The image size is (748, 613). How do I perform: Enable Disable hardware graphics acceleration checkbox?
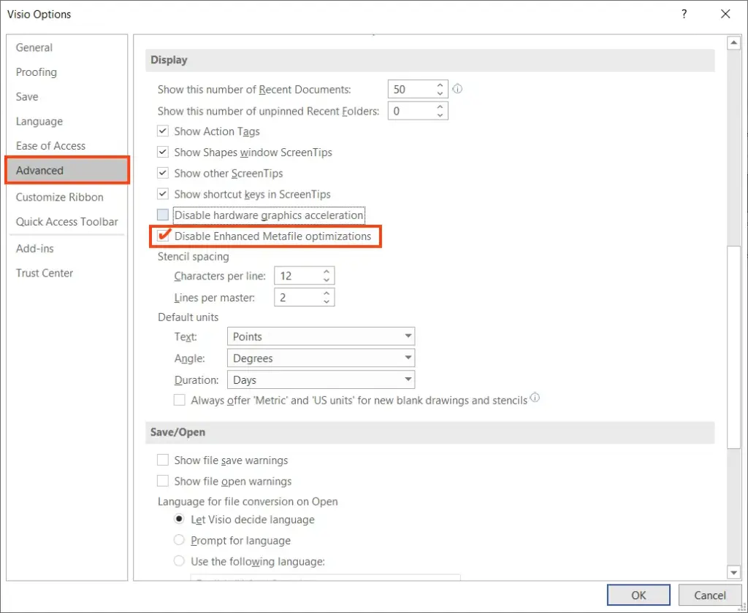pyautogui.click(x=163, y=215)
